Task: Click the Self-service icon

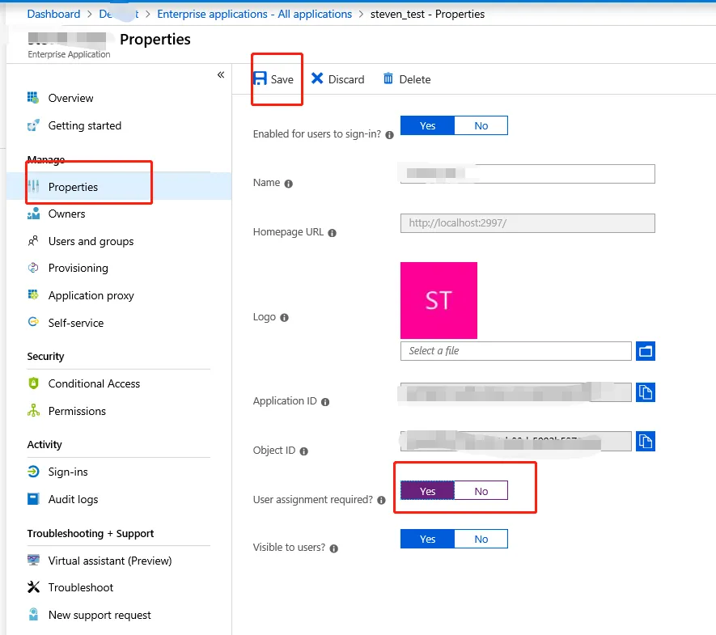Action: [x=33, y=322]
